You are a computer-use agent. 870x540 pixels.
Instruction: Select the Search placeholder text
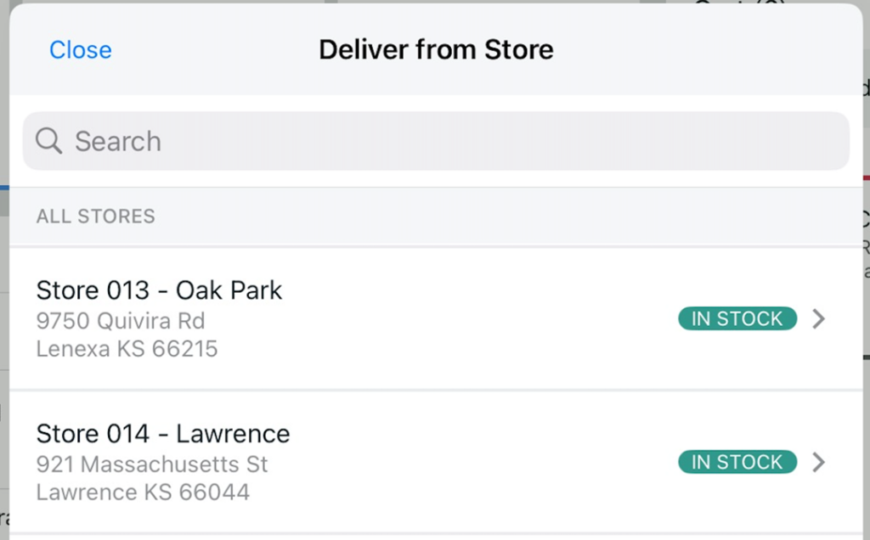117,141
